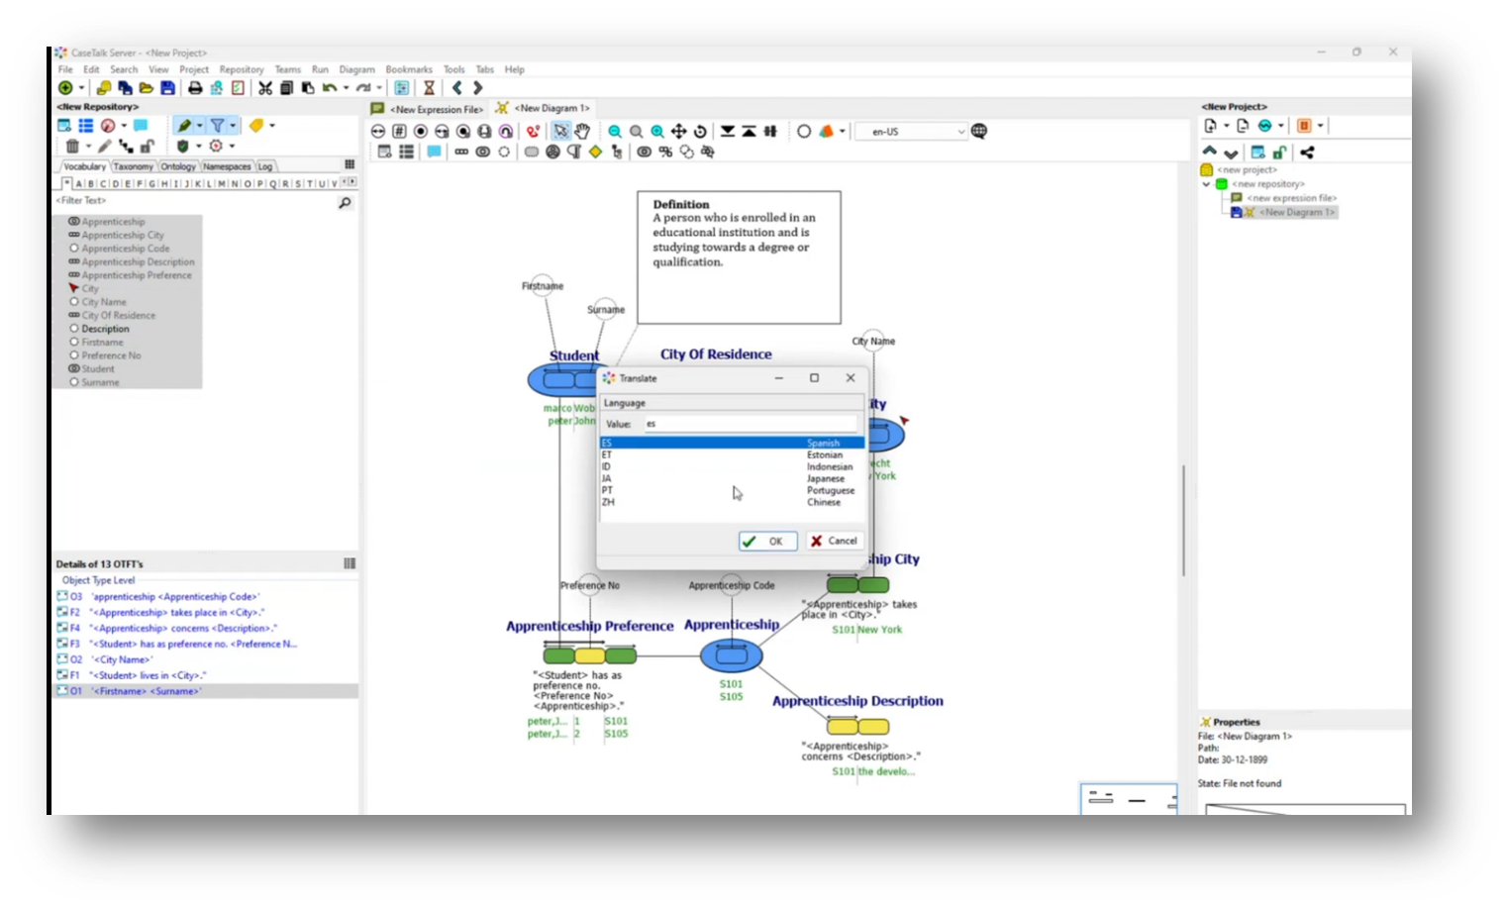Open the dropdown arrow beside the gear icon

click(x=232, y=146)
